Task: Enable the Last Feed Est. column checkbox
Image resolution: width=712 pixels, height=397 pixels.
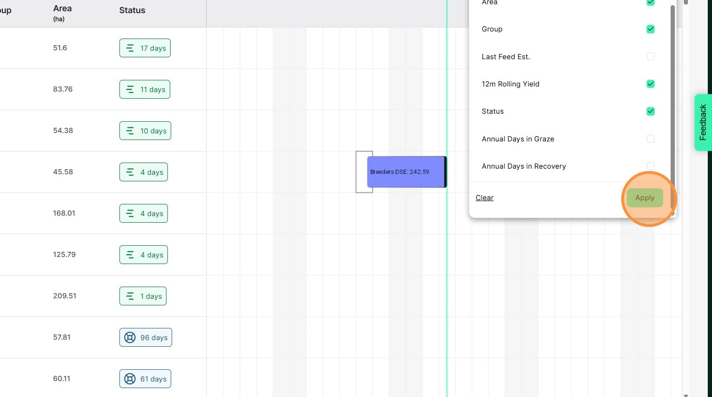Action: pyautogui.click(x=650, y=56)
